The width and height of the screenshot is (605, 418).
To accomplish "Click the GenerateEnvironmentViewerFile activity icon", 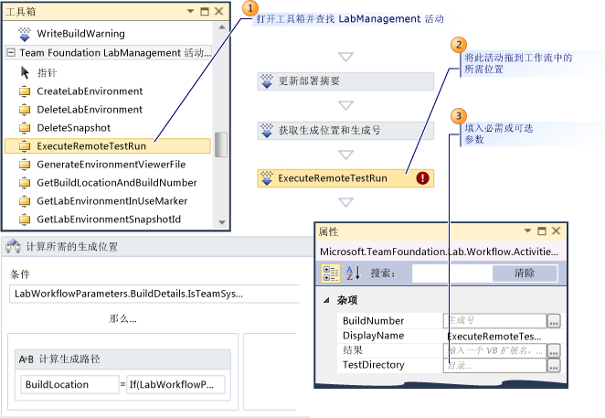I will [x=25, y=165].
